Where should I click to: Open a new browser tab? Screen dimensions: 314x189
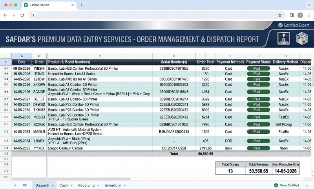coord(81,5)
